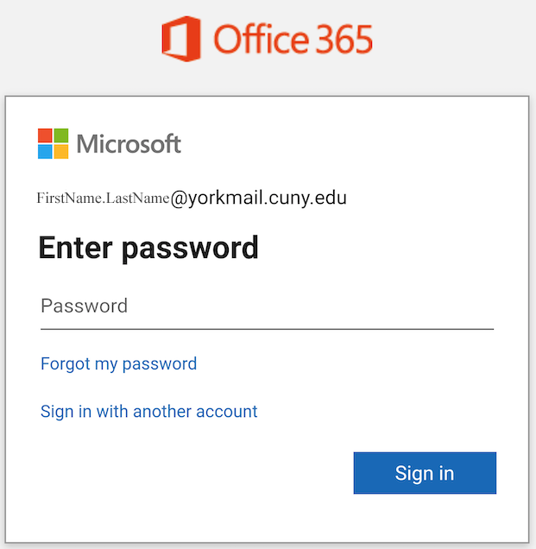
Task: Click the blue Sign in button
Action: [425, 473]
